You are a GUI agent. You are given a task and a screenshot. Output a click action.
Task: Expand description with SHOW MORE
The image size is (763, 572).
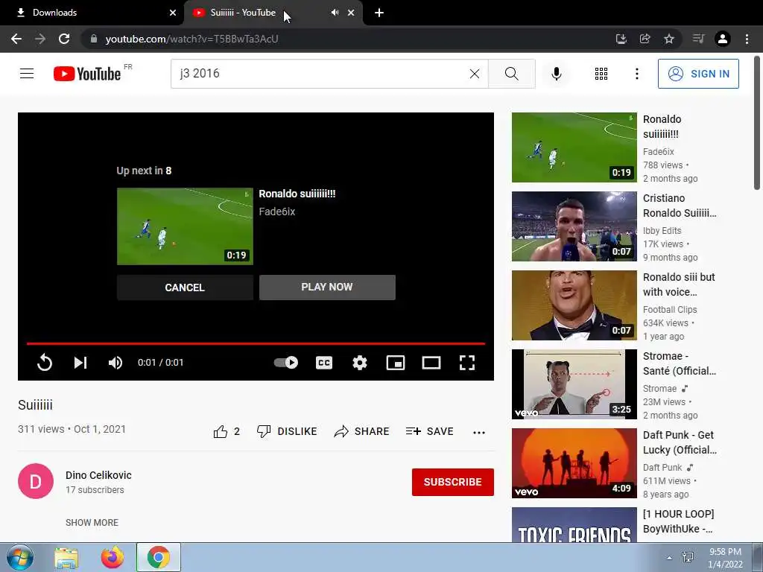92,522
